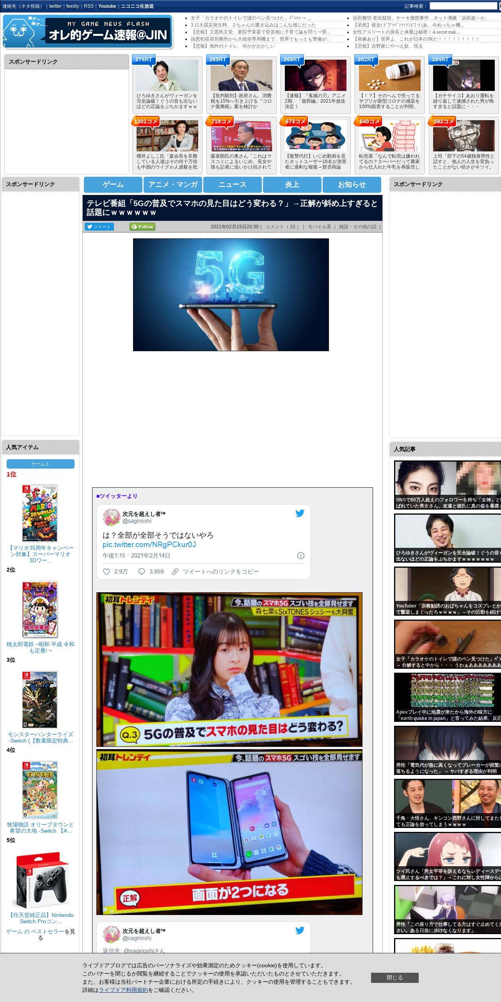Click the site logo オレ的ゲーム速報@JIN
This screenshot has width=501, height=1002.
[x=88, y=32]
